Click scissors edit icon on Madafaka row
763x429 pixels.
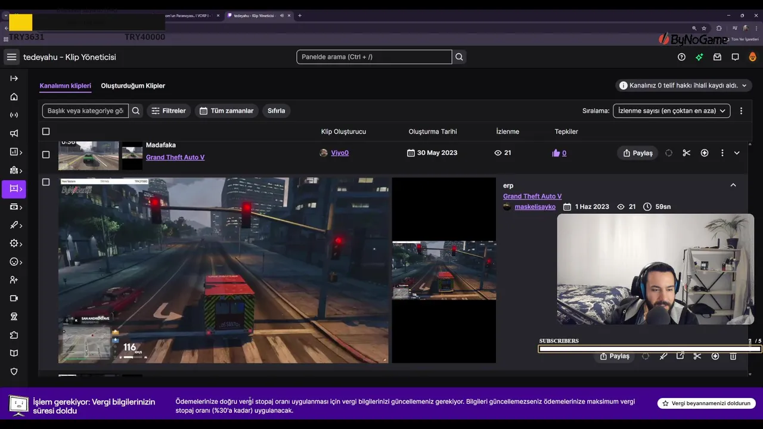687,153
